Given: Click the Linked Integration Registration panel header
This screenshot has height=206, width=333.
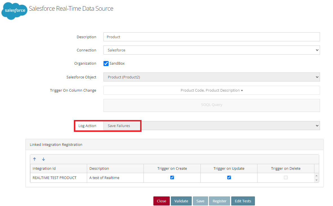Looking at the screenshot, I should coord(174,145).
